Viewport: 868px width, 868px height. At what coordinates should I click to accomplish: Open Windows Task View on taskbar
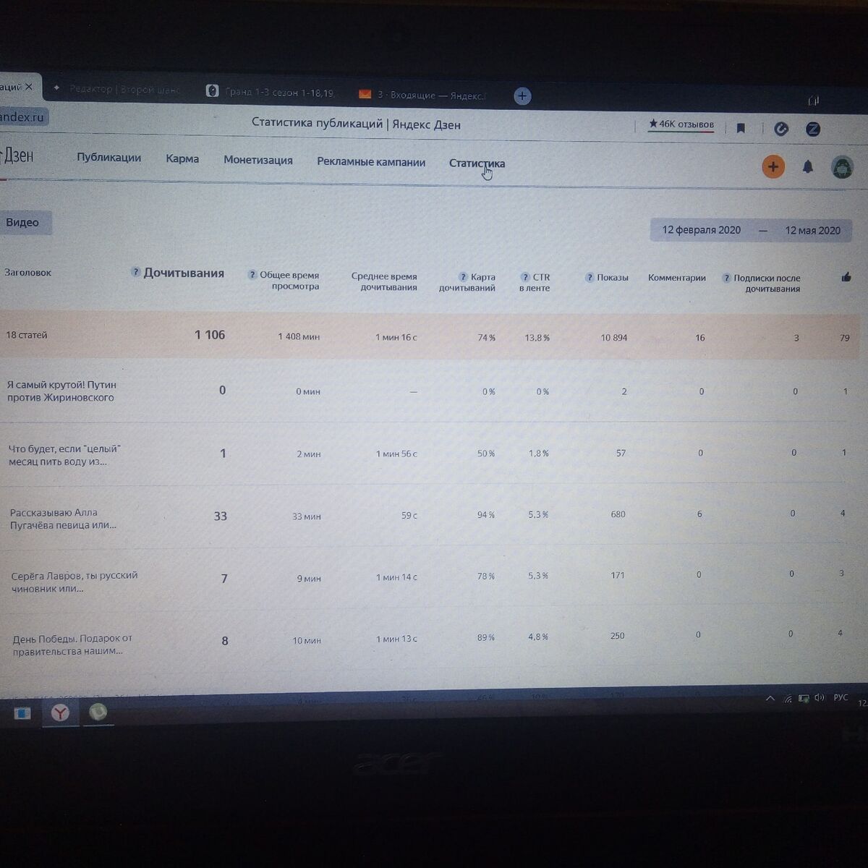click(x=22, y=713)
